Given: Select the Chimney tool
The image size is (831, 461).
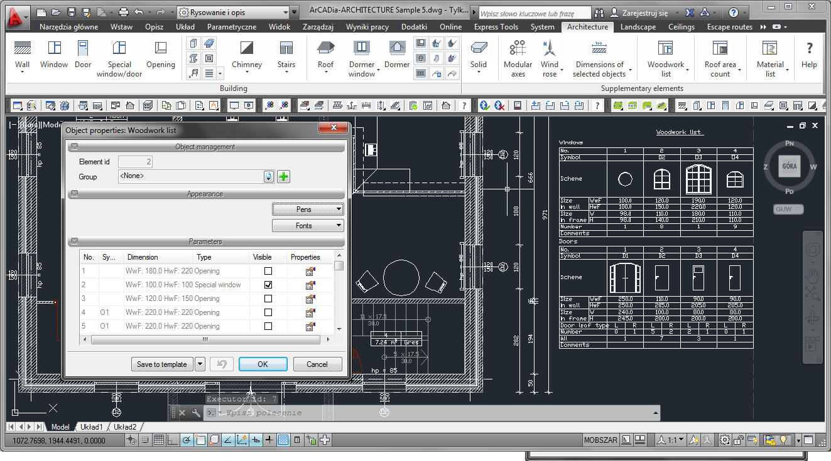Looking at the screenshot, I should pyautogui.click(x=246, y=55).
